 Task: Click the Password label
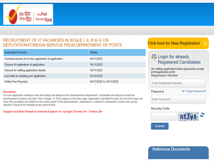[x=157, y=92]
